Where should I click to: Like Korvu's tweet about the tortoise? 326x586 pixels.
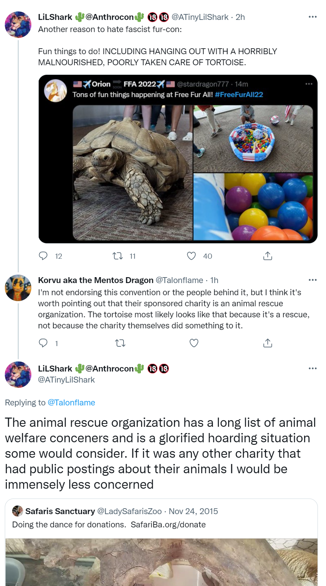[x=194, y=343]
